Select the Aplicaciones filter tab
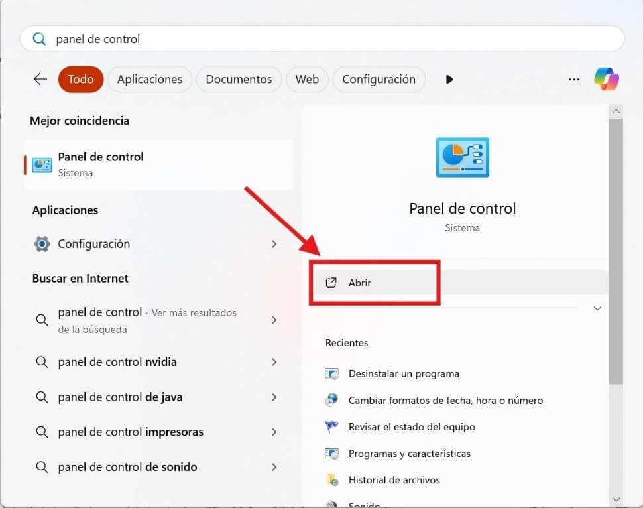The width and height of the screenshot is (643, 508). tap(149, 78)
